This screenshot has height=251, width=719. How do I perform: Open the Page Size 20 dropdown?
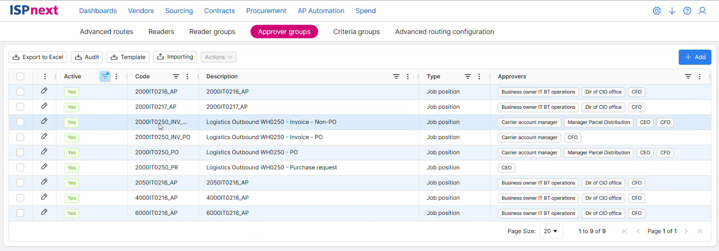tap(551, 231)
